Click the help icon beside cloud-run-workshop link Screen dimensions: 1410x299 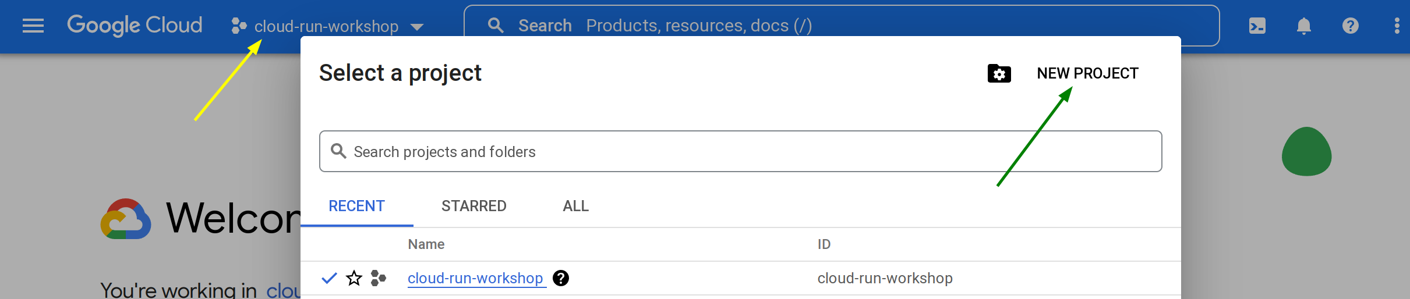click(561, 278)
